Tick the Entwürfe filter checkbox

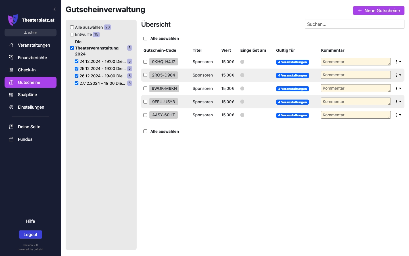[x=72, y=34]
